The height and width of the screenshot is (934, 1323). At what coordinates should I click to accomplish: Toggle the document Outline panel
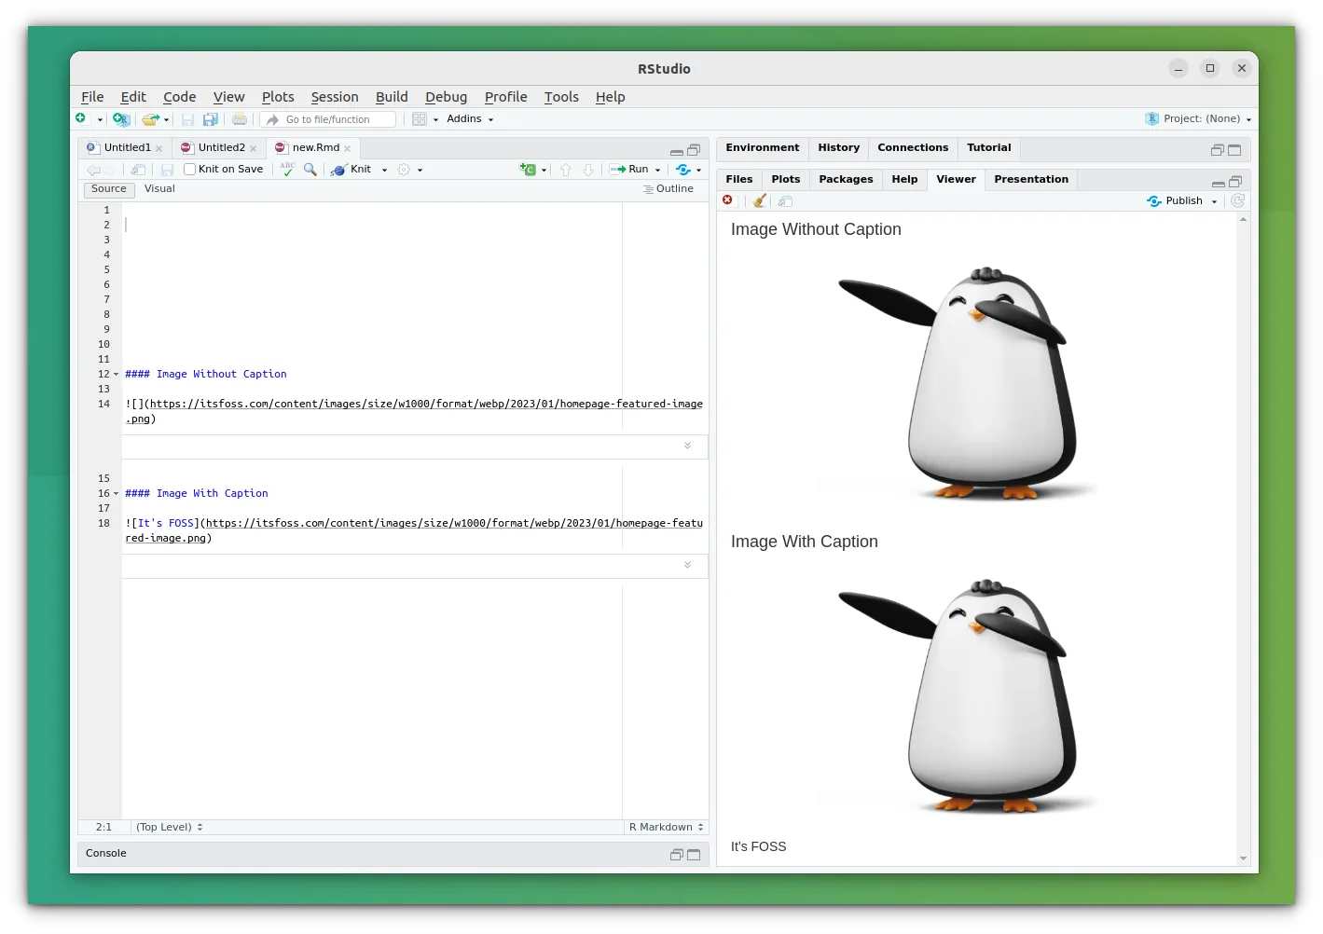click(668, 189)
